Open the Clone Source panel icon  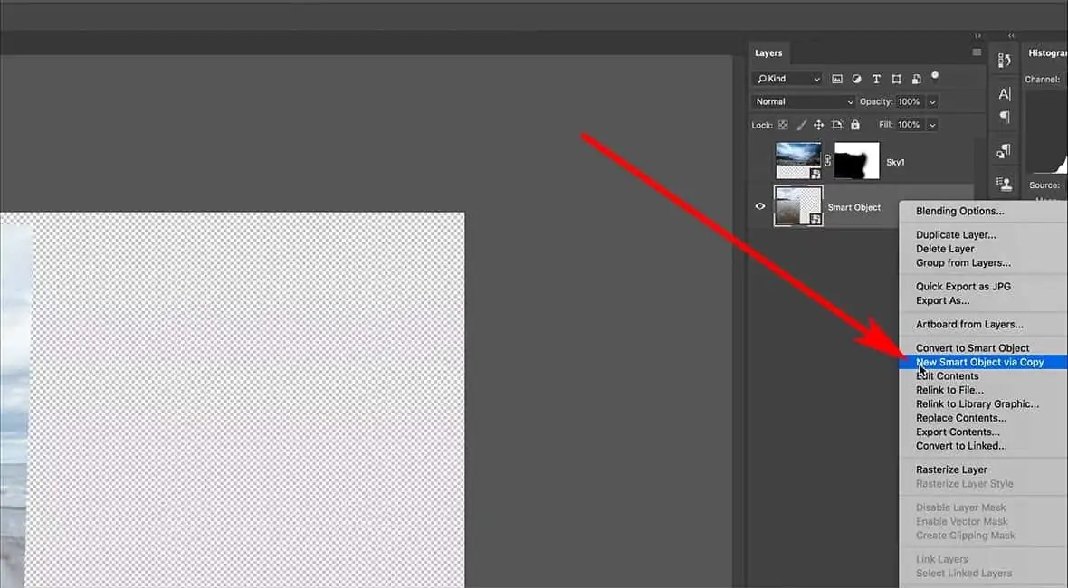click(1004, 184)
